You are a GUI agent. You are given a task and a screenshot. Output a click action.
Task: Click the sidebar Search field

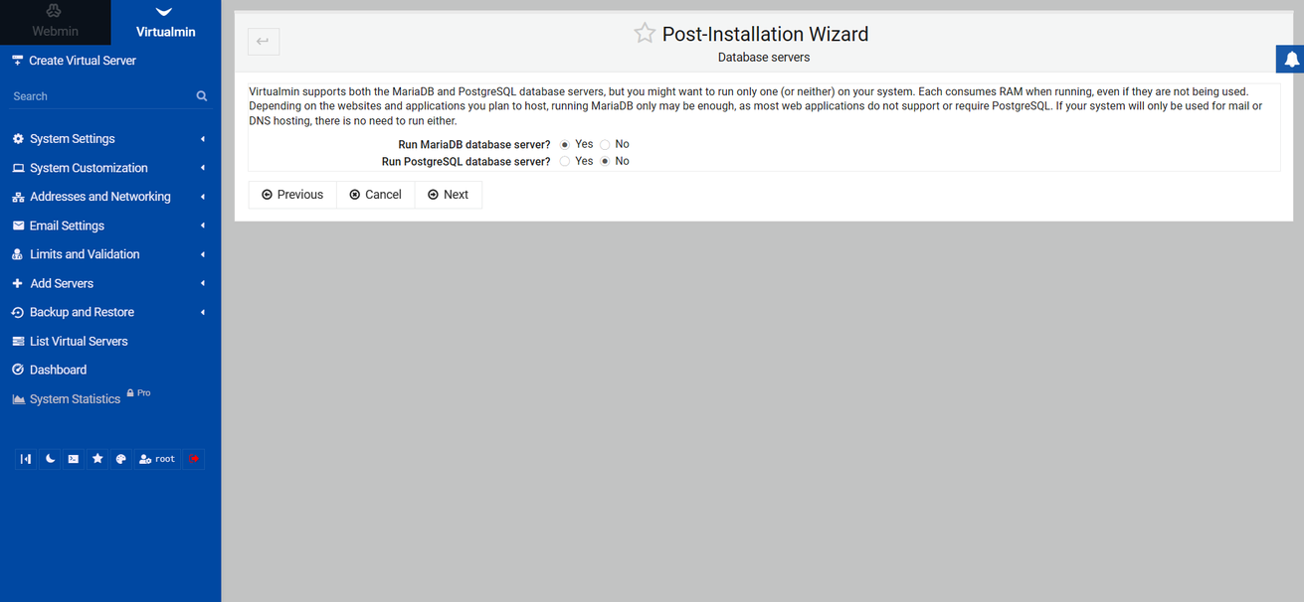[99, 96]
